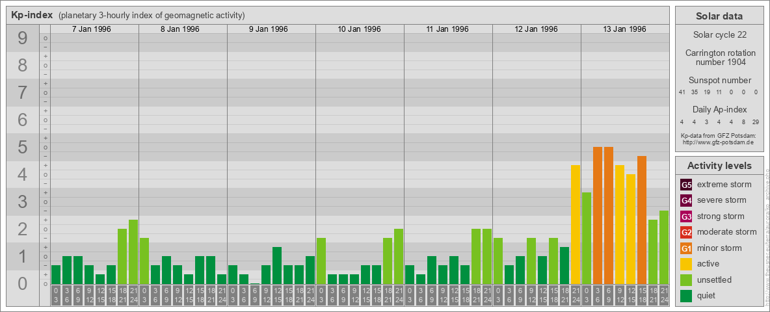Click the Solar cycle 22 text

coord(719,35)
